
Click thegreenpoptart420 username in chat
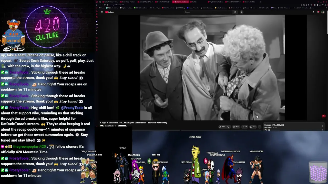click(x=29, y=147)
